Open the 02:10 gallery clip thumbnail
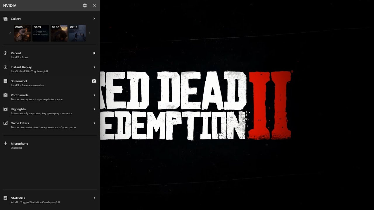 [x=59, y=33]
